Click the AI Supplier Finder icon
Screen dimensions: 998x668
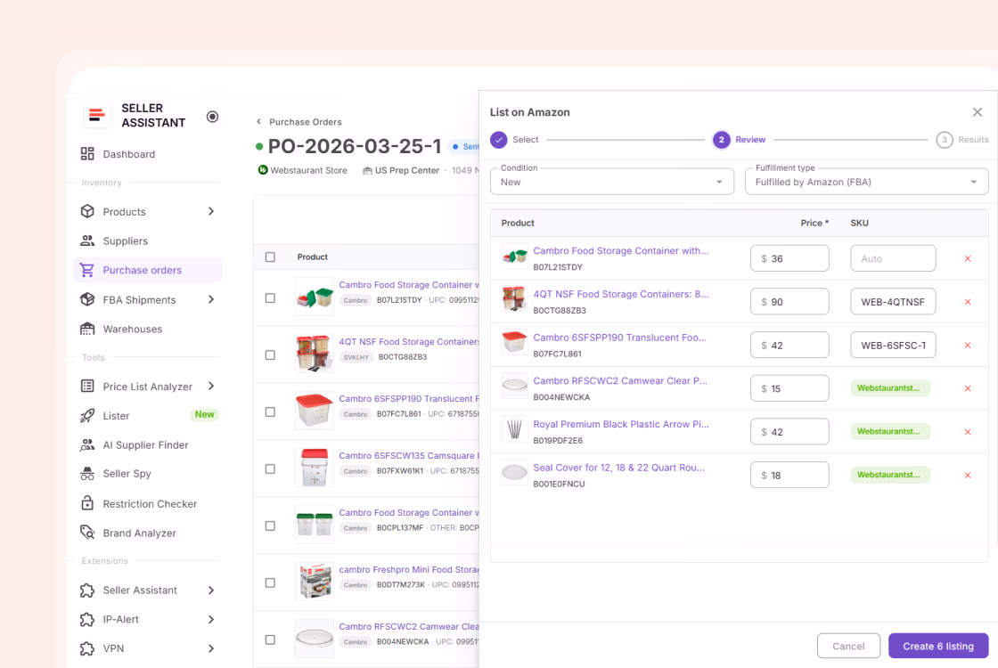pyautogui.click(x=87, y=444)
